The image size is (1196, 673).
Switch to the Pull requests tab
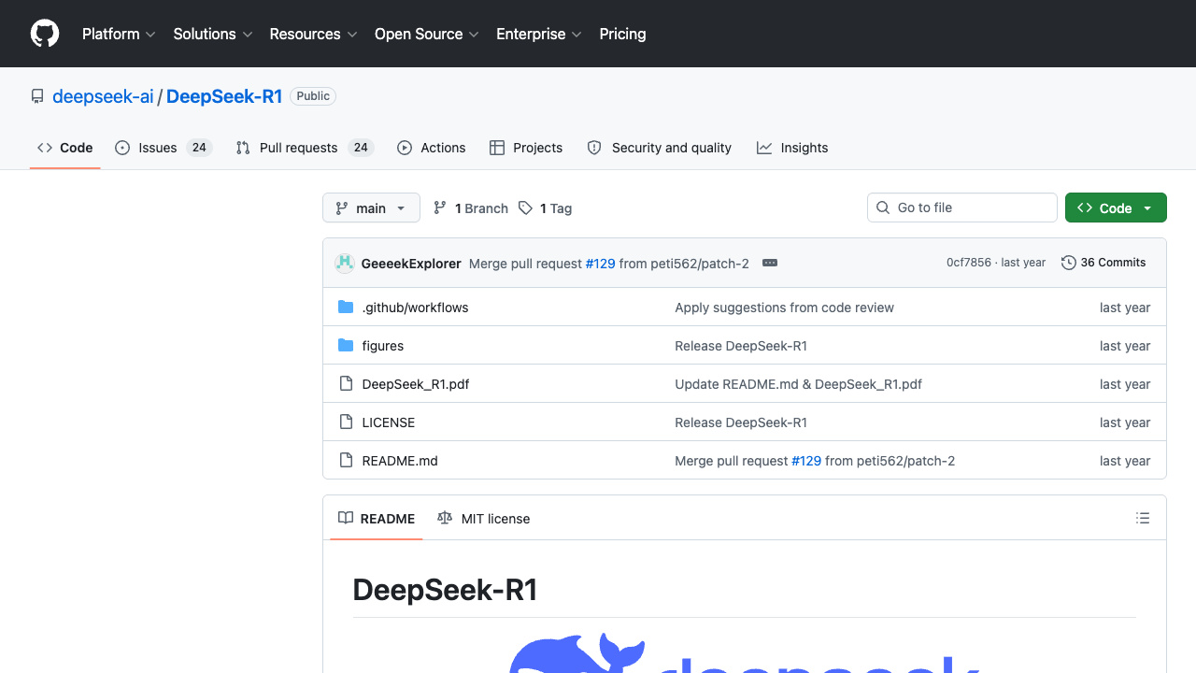(x=305, y=148)
